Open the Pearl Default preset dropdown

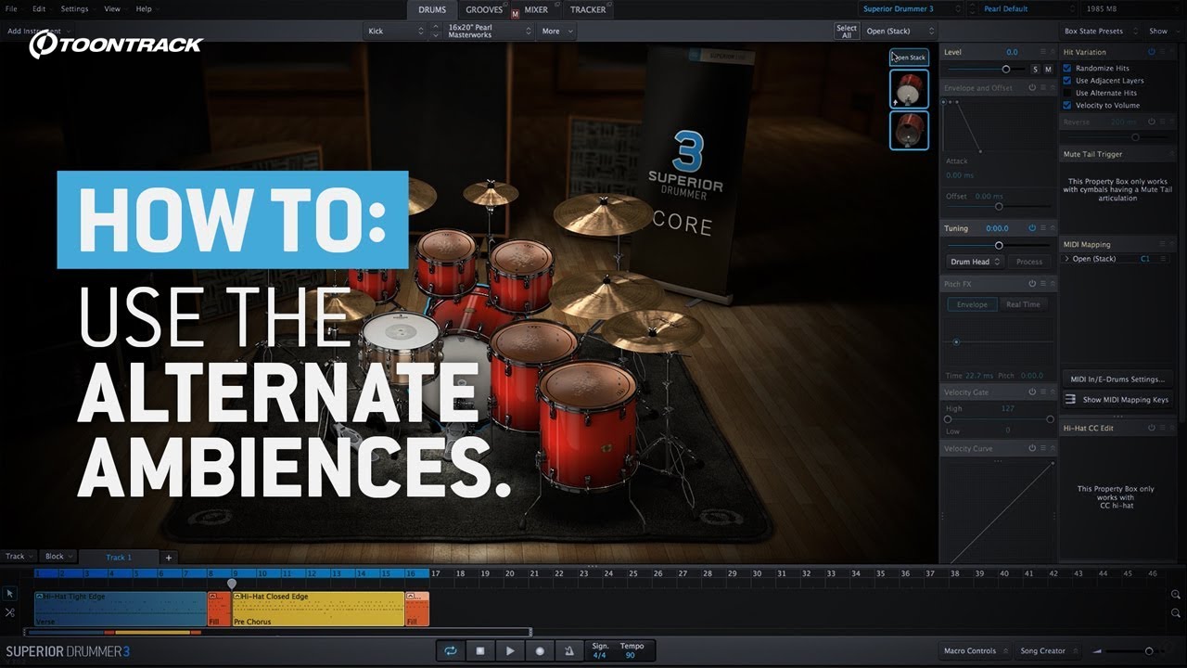pos(1027,9)
